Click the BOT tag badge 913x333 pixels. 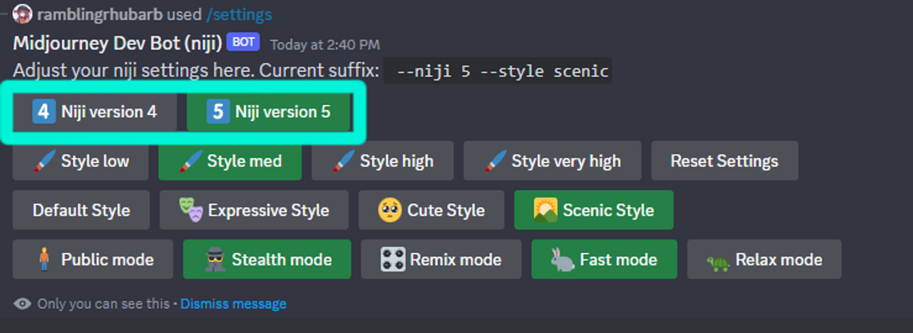(243, 42)
